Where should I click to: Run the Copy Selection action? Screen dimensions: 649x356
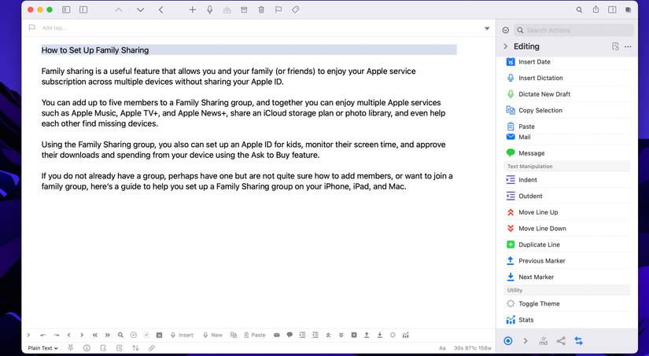[567, 110]
